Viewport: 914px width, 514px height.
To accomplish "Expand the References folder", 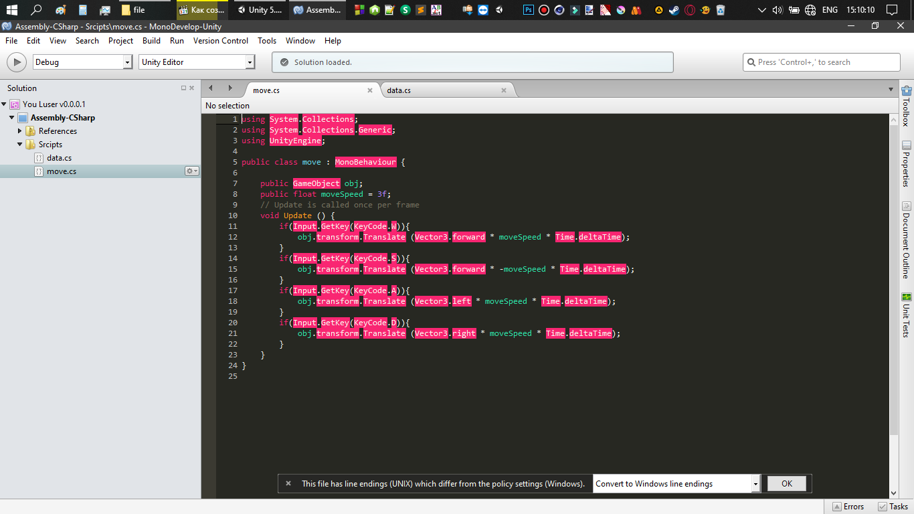I will click(x=20, y=131).
